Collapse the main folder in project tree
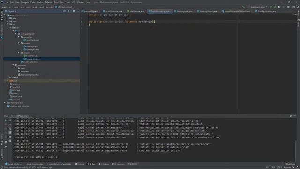Viewport: 300px width, 169px height. click(x=10, y=27)
